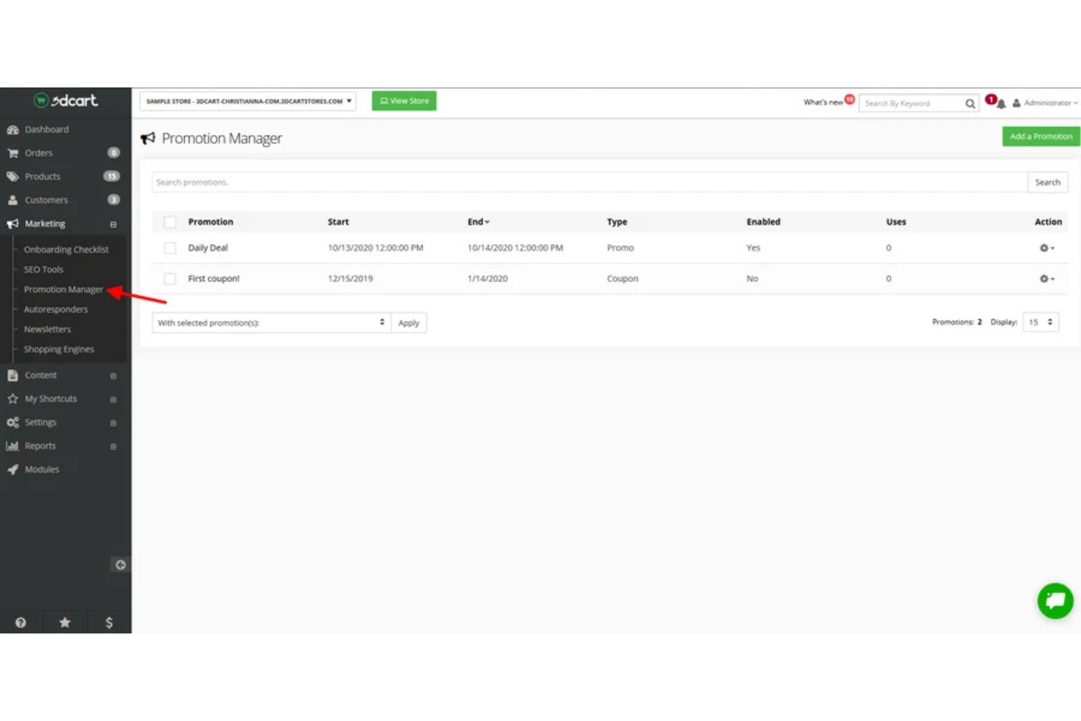Viewport: 1081px width, 721px height.
Task: Open the dollar billing icon at bottom
Action: [x=108, y=622]
